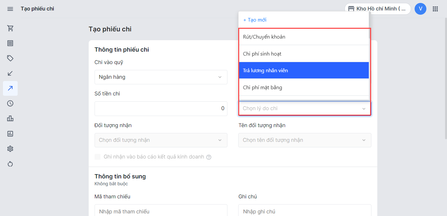The width and height of the screenshot is (447, 216).
Task: Expand the Ngân hàng fund dropdown
Action: click(x=161, y=77)
